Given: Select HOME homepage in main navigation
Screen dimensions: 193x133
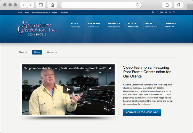Looking at the screenshot, I should tap(76, 25).
